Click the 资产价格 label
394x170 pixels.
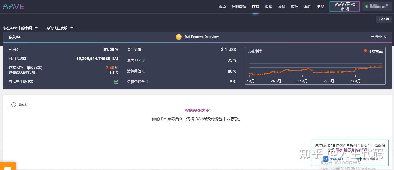click(134, 49)
